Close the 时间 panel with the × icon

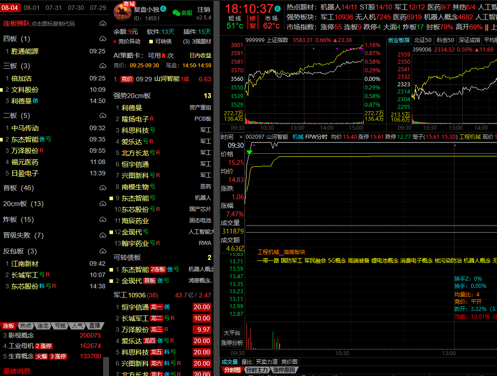pyautogui.click(x=241, y=137)
